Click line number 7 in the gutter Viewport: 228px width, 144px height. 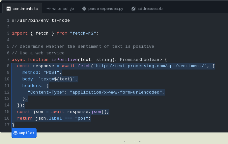pos(8,60)
